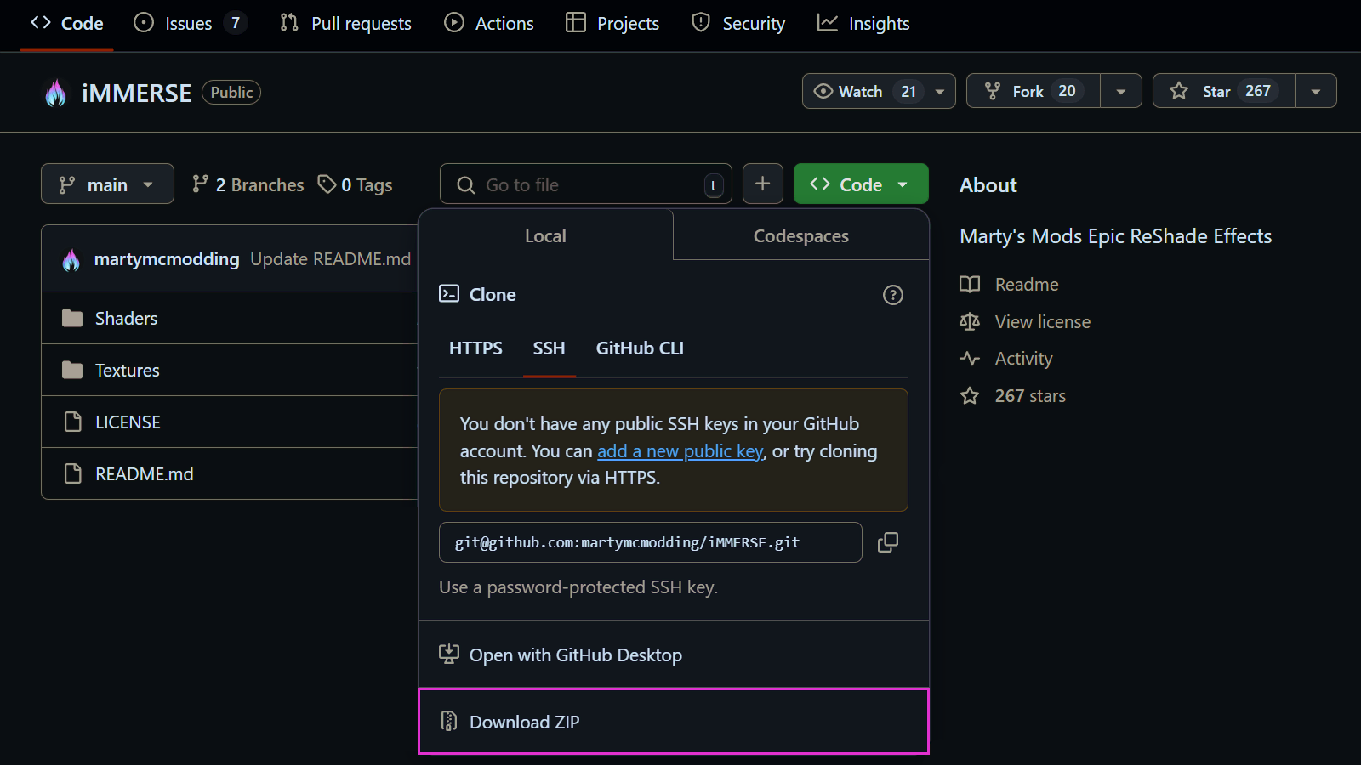
Task: Open the Update README.md commit message
Action: [330, 258]
